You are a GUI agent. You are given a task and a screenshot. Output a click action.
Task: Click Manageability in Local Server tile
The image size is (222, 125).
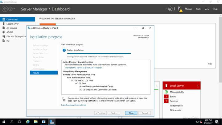(x=177, y=92)
